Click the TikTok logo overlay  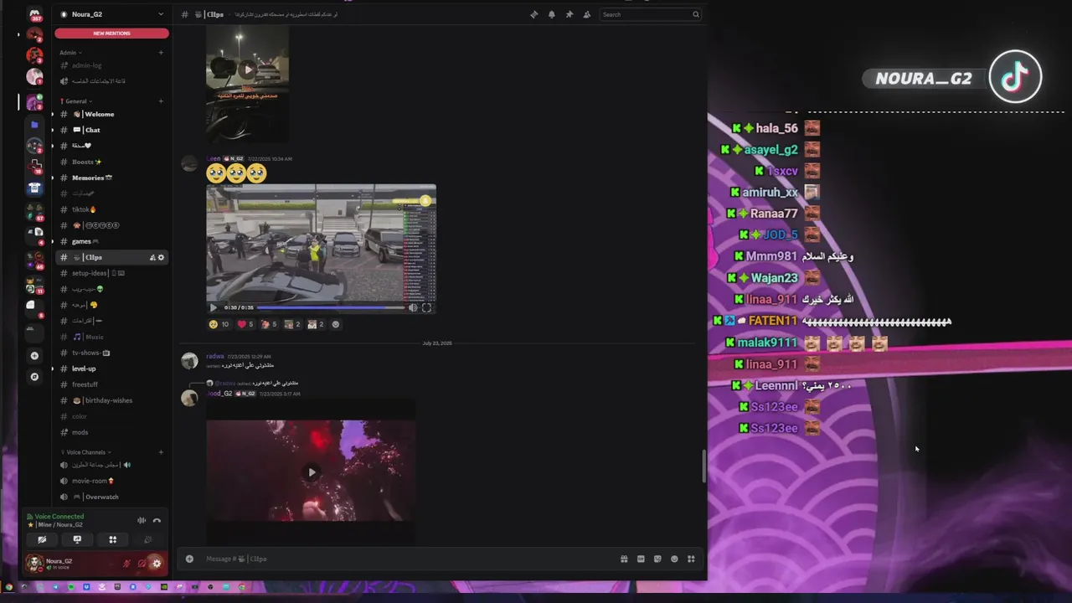tap(1015, 77)
